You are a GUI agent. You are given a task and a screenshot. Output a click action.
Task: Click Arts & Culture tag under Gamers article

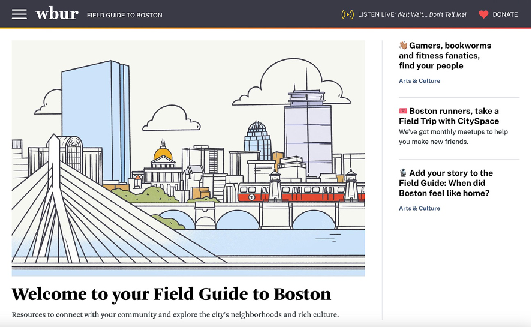click(x=419, y=81)
